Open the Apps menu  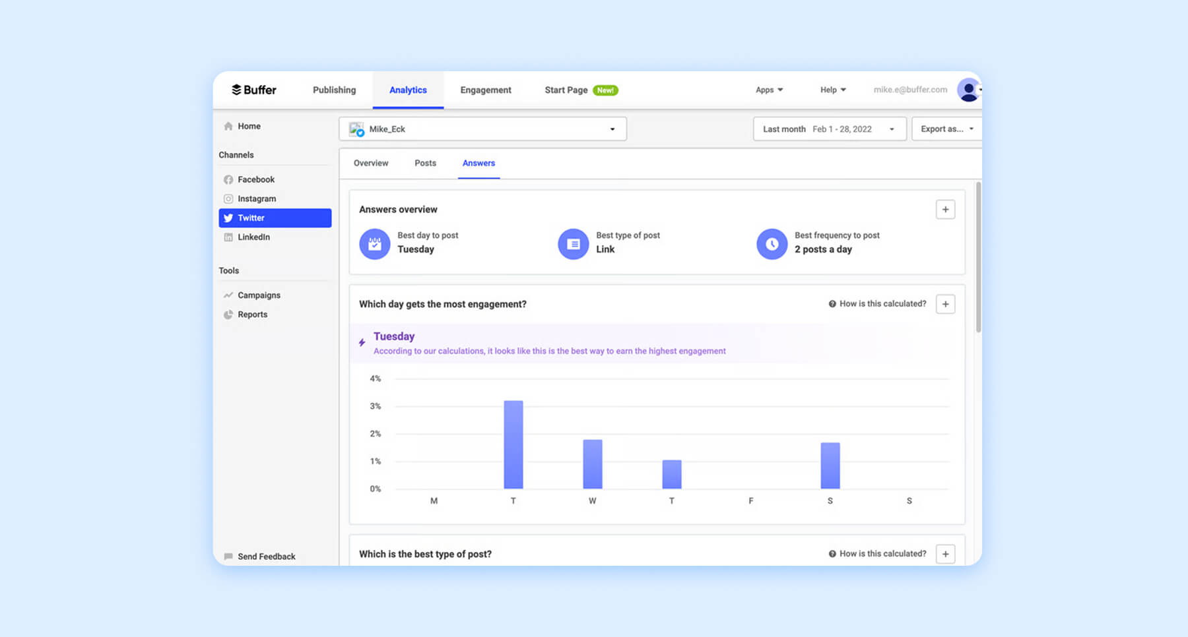point(769,90)
